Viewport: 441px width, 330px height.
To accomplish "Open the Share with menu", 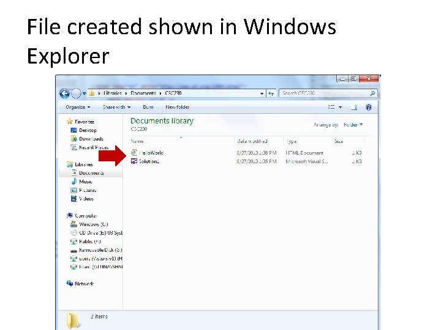I will pos(116,107).
